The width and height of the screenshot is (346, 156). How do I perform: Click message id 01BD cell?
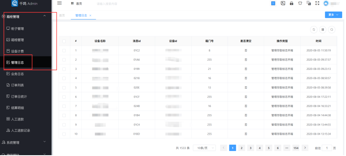136,134
